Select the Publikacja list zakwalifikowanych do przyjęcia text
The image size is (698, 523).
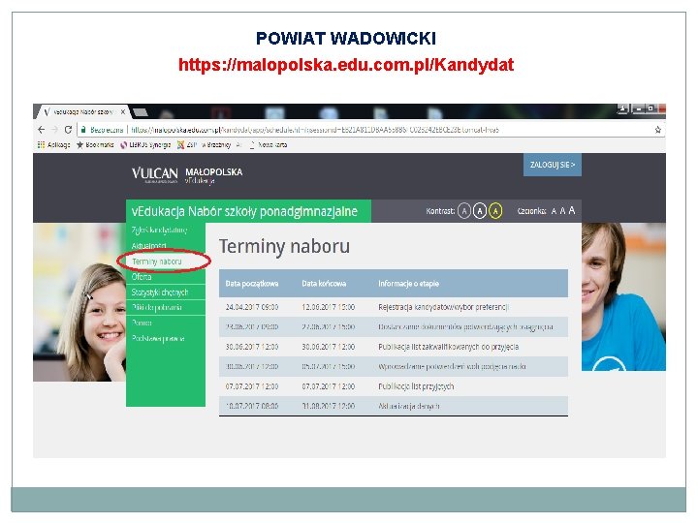(448, 347)
